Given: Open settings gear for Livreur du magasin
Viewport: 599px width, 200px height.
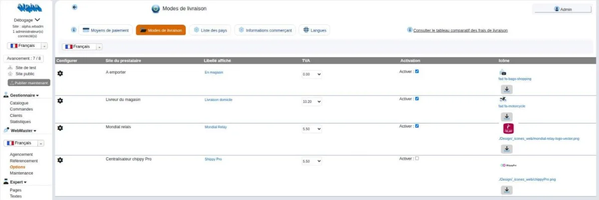Looking at the screenshot, I should point(60,100).
